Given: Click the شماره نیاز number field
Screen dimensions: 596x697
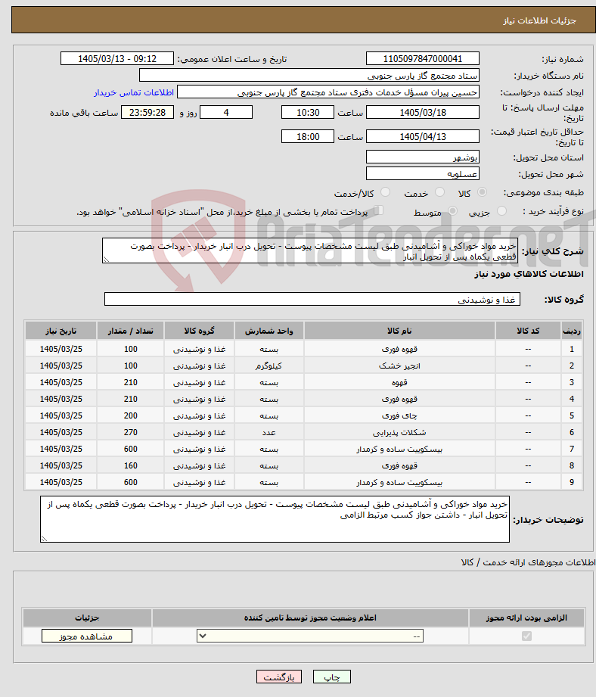Looking at the screenshot, I should 422,59.
